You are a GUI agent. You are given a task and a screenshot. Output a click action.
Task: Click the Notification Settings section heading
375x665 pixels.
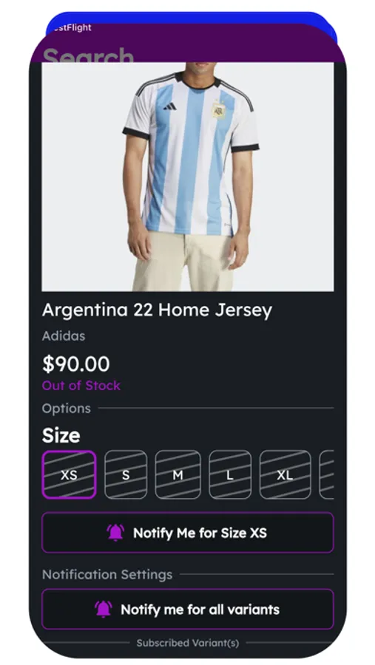107,575
